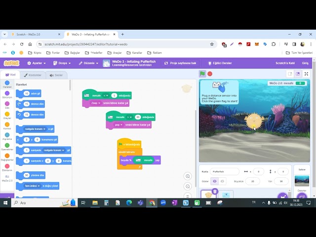
Task: Edit the Büyüklük size field
Action: tap(252, 181)
